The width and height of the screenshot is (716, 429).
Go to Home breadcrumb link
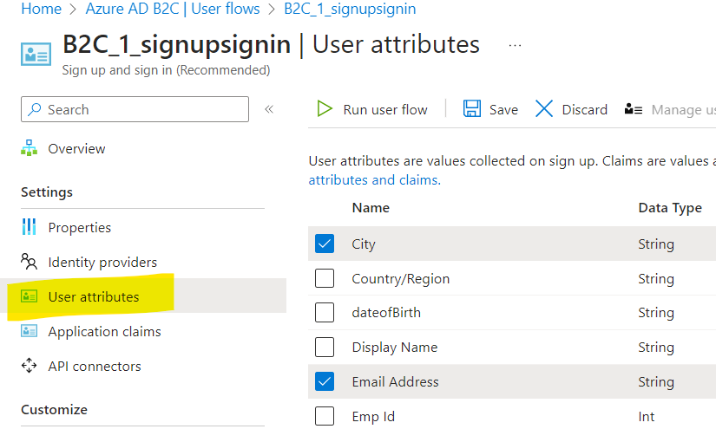point(41,9)
